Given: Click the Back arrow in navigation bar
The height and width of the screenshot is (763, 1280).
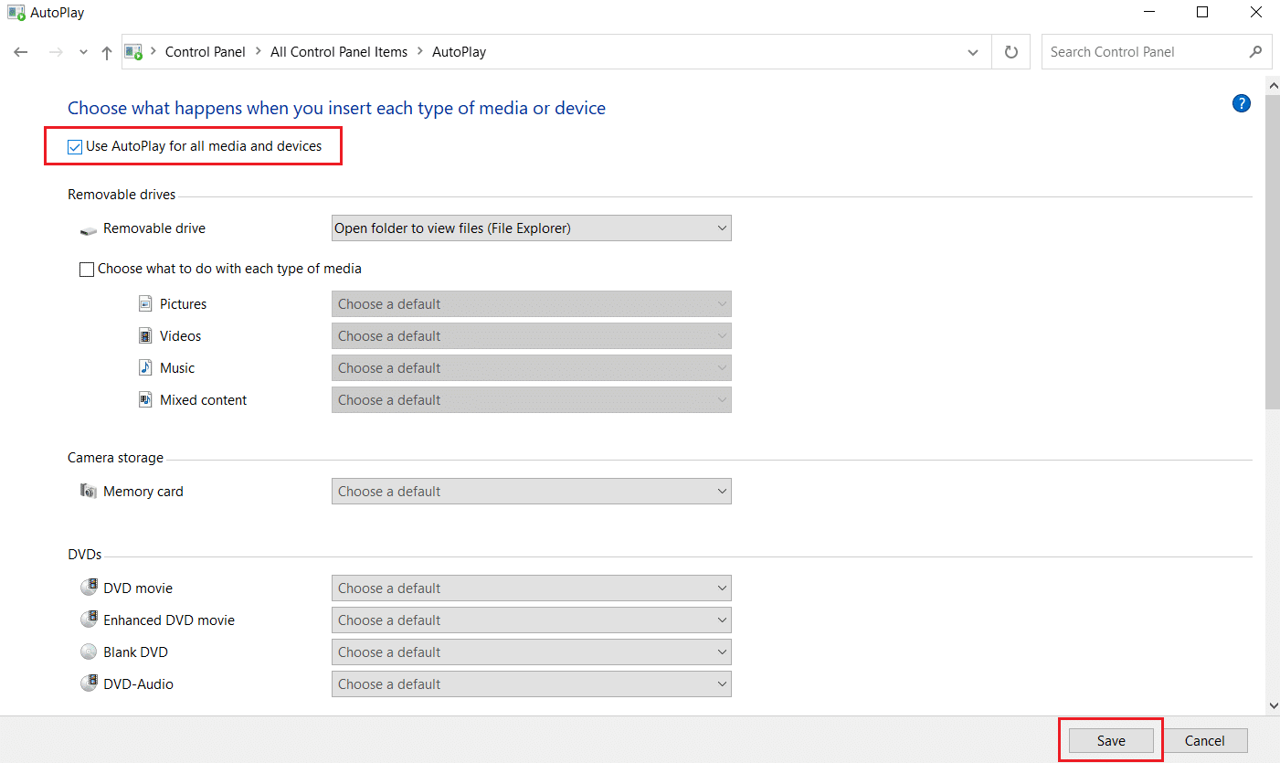Looking at the screenshot, I should (21, 53).
